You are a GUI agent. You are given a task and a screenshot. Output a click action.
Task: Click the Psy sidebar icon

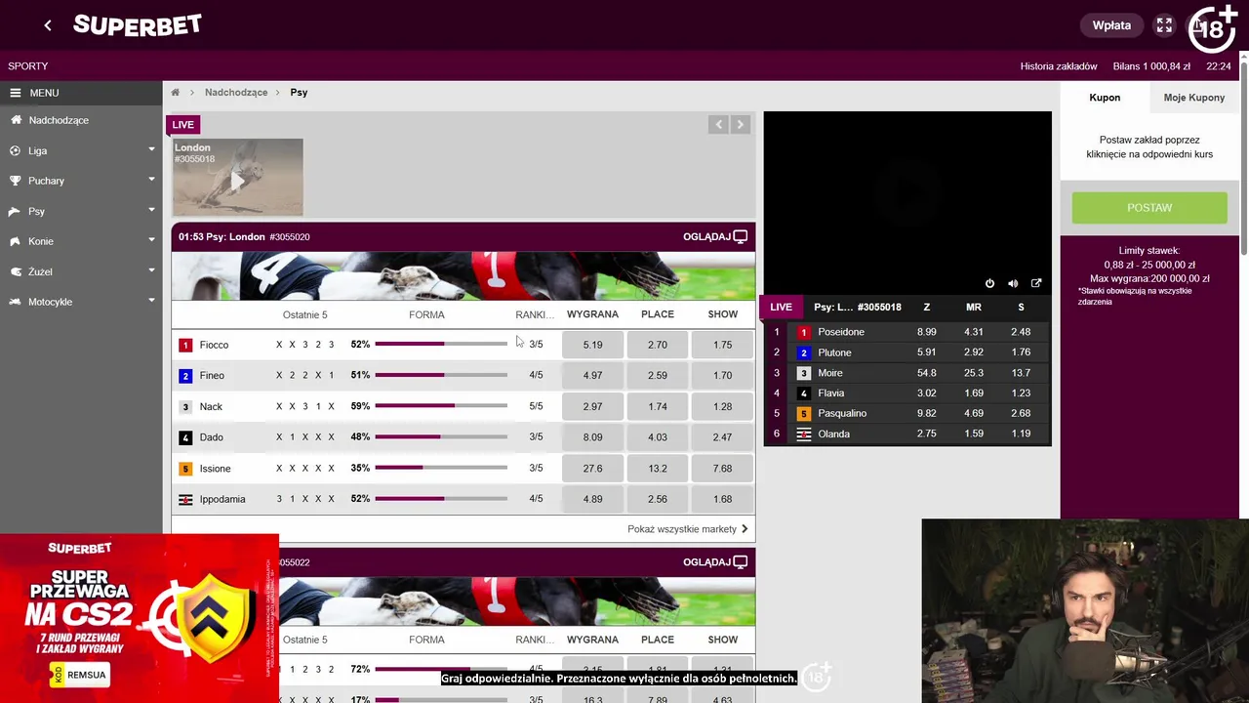click(16, 211)
